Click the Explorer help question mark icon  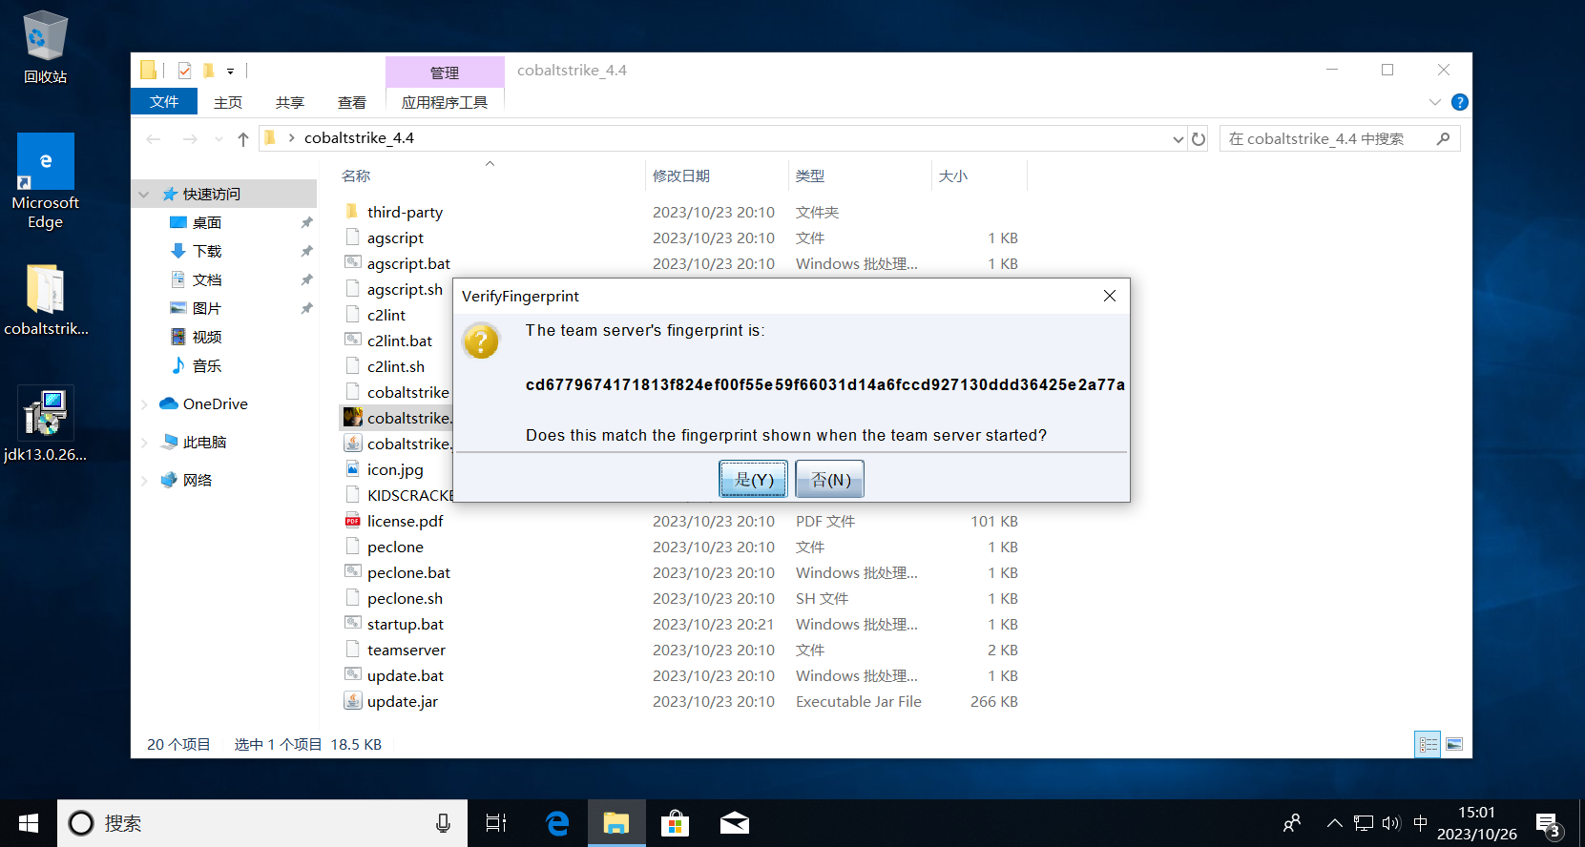click(x=1459, y=102)
